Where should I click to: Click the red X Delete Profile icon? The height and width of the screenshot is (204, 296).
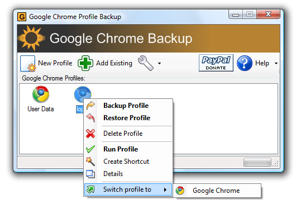[90, 134]
